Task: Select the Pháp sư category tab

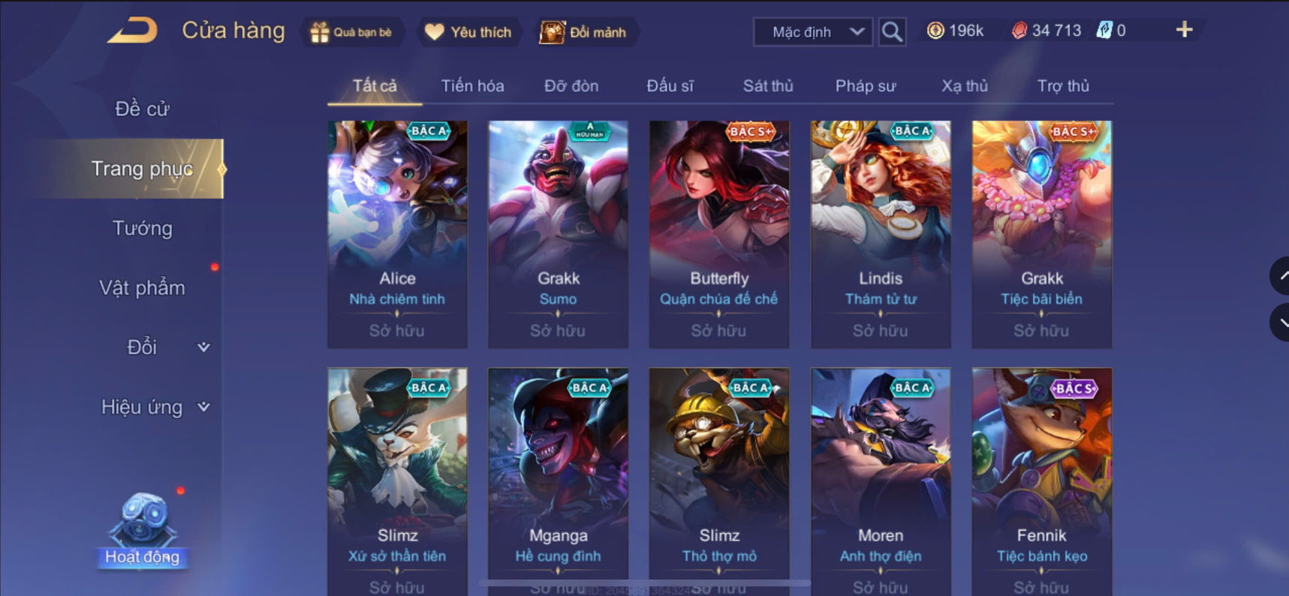Action: 866,86
